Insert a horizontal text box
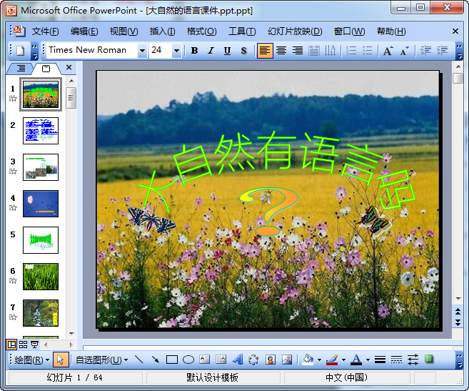 [x=205, y=360]
